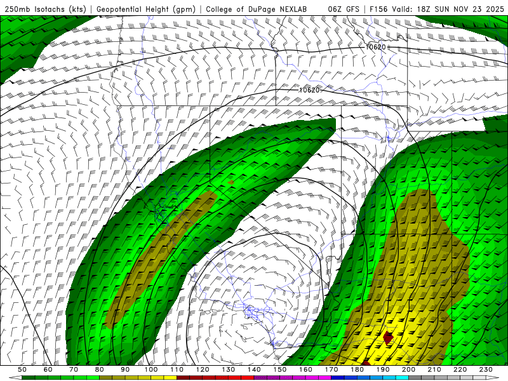The image size is (508, 381).
Task: Select the dark red swatch just right of 110
Action: click(x=184, y=378)
